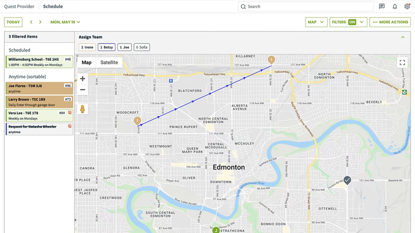Click the unassigned icon on Natasha Wheeler request
The width and height of the screenshot is (415, 233).
click(70, 126)
